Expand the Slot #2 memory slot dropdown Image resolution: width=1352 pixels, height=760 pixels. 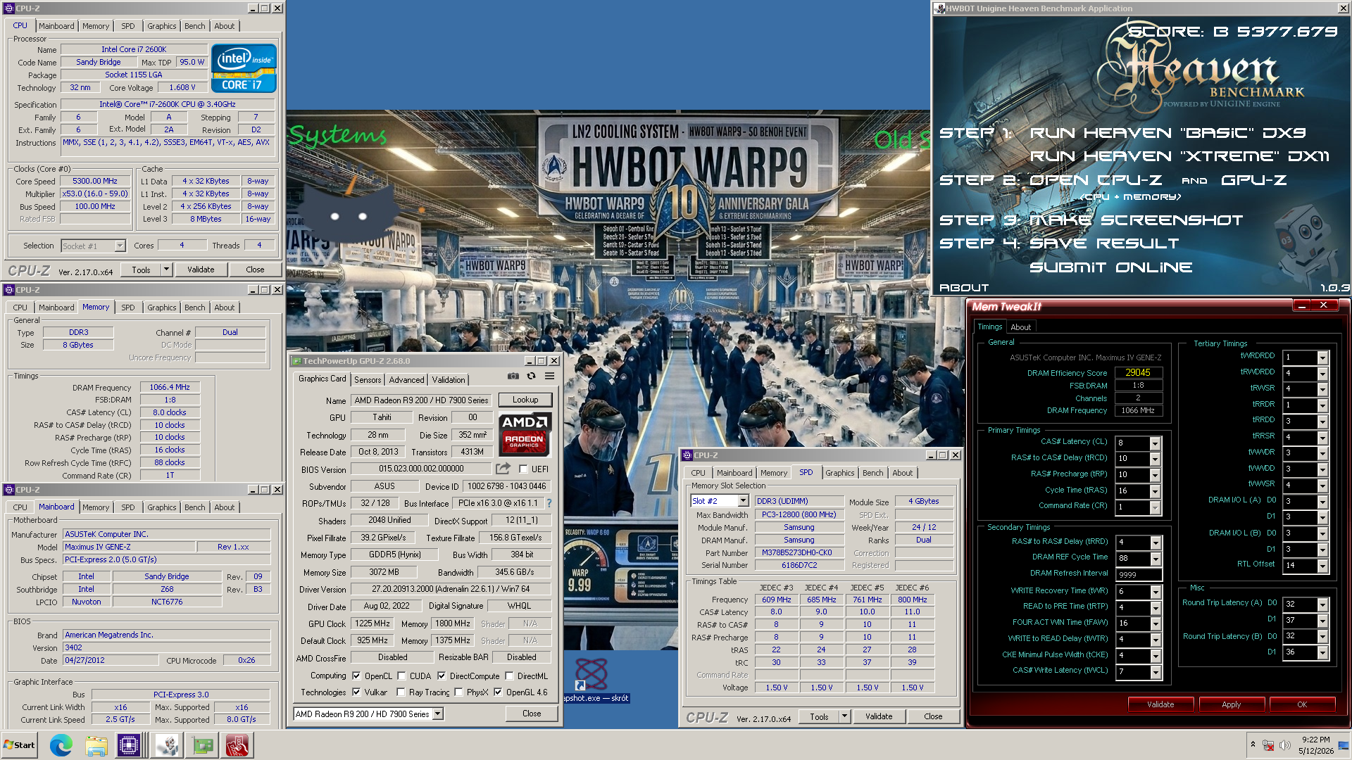pos(743,501)
